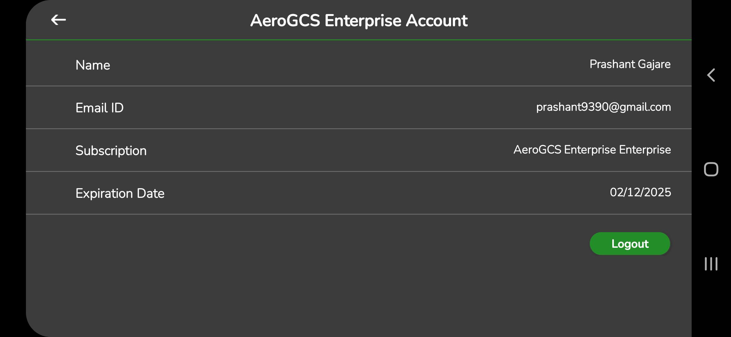Tap the Android home button
The height and width of the screenshot is (337, 731).
coord(711,169)
